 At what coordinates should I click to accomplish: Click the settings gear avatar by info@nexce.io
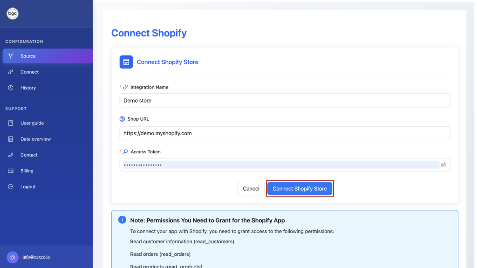13,257
